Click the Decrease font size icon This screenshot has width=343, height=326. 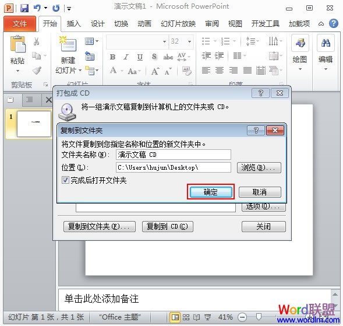(168, 71)
